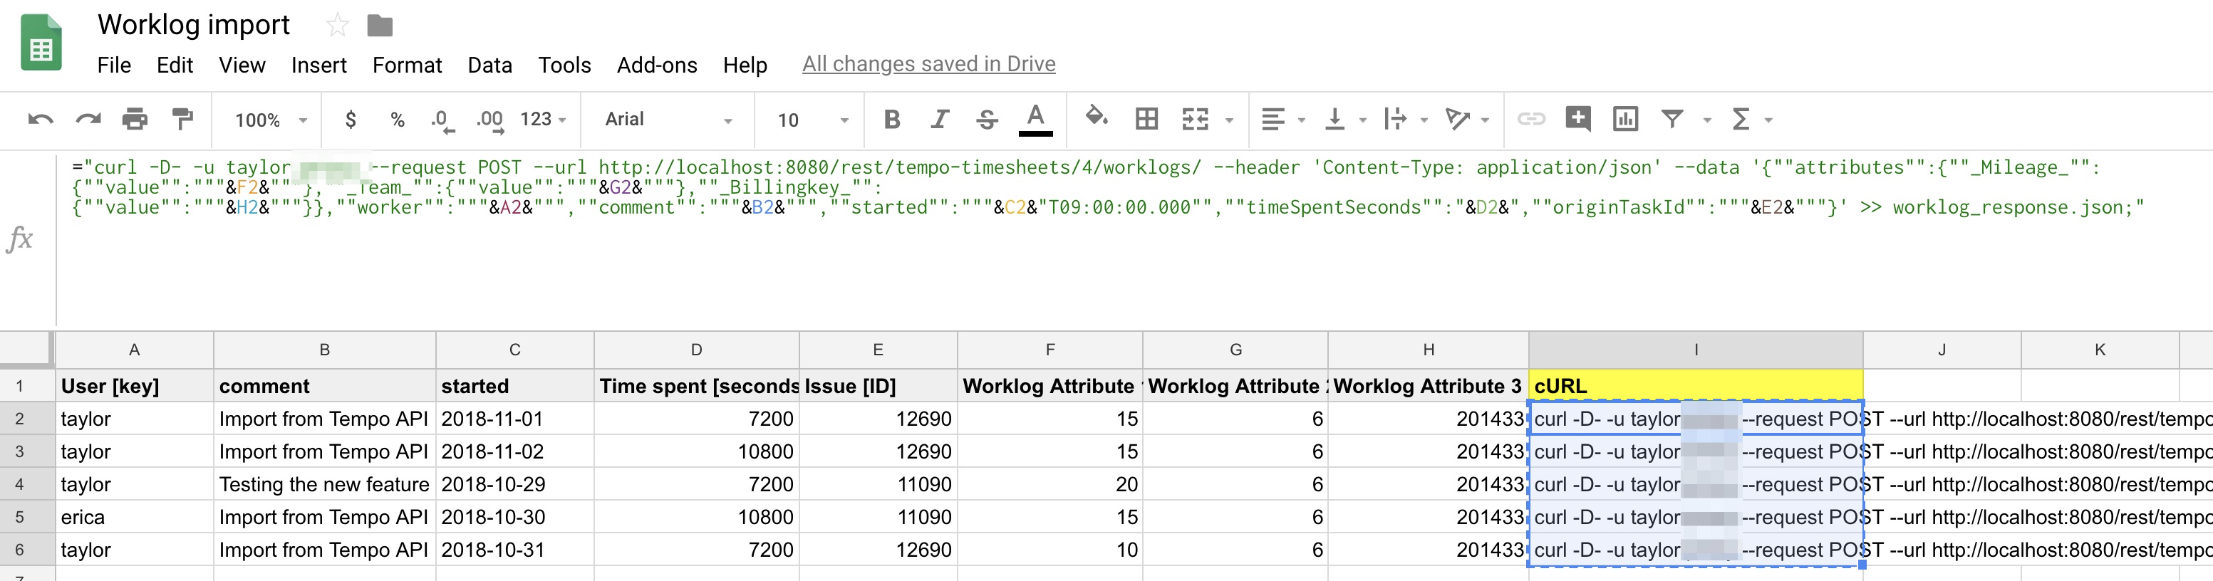
Task: Star the Worklog import document
Action: 337,26
